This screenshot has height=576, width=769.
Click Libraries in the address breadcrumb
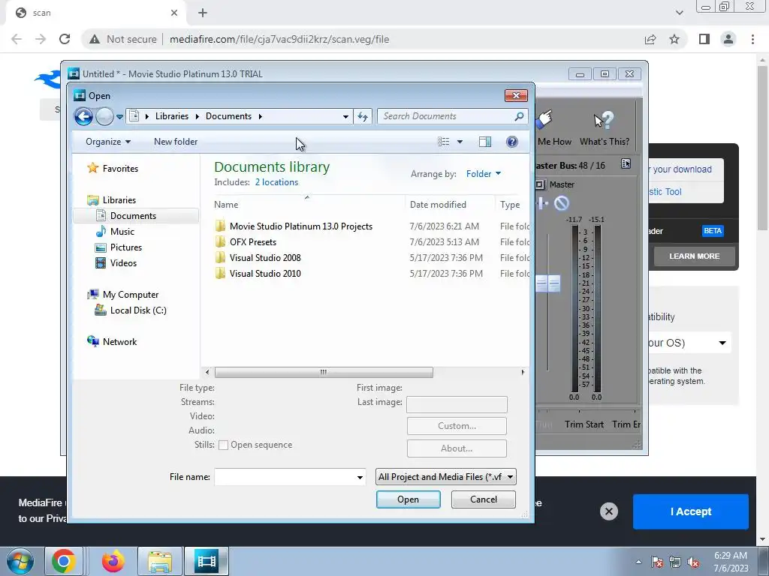172,116
